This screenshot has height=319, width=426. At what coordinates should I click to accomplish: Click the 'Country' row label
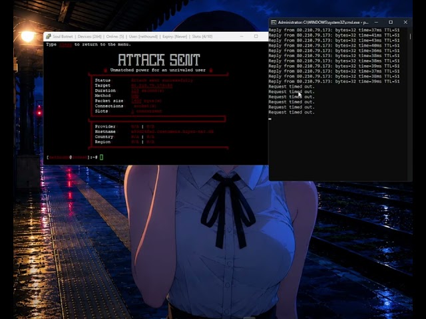[104, 137]
